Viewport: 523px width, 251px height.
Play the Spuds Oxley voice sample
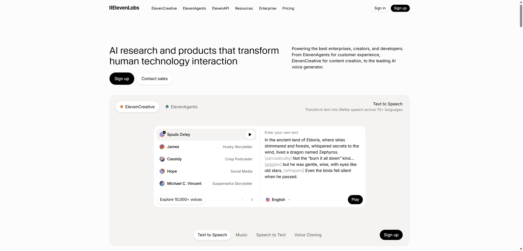point(250,134)
